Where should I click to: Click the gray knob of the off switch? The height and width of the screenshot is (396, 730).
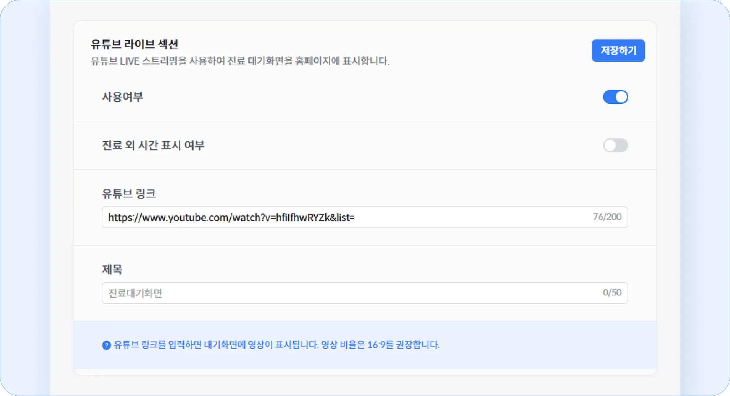tap(610, 145)
